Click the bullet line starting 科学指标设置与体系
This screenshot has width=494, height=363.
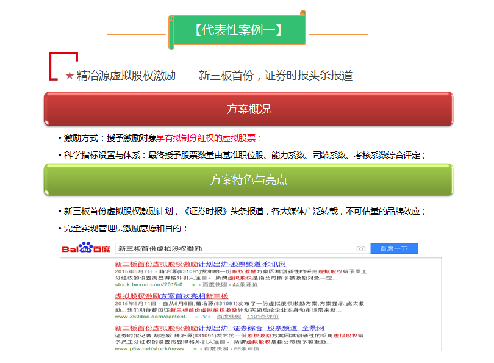(242, 155)
